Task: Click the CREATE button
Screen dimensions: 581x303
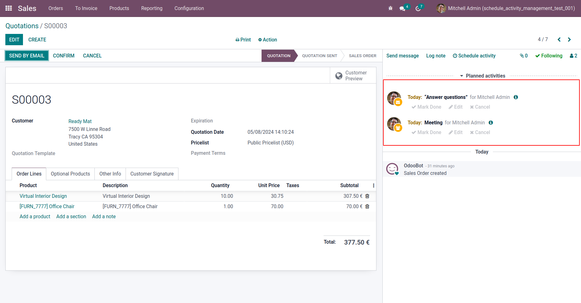Action: click(x=37, y=40)
